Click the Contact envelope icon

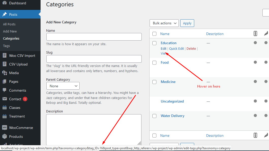[x=5, y=99]
